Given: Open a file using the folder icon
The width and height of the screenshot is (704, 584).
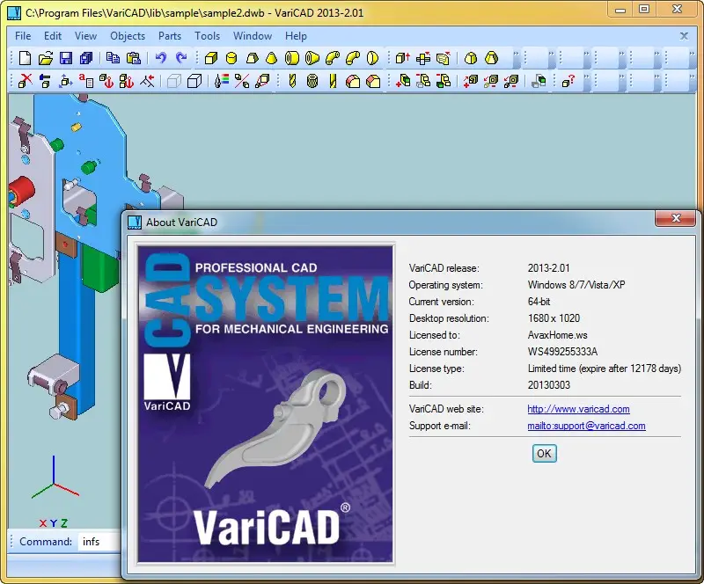Looking at the screenshot, I should pyautogui.click(x=46, y=58).
